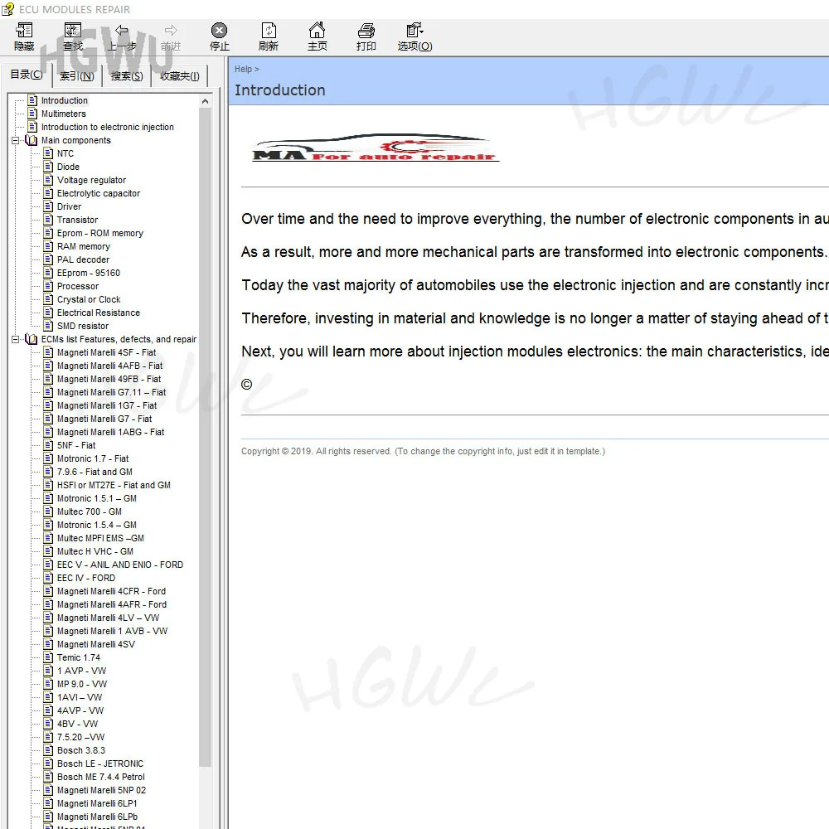Collapse the ECMs list Features, defects, and repair node
The width and height of the screenshot is (829, 829).
click(15, 339)
